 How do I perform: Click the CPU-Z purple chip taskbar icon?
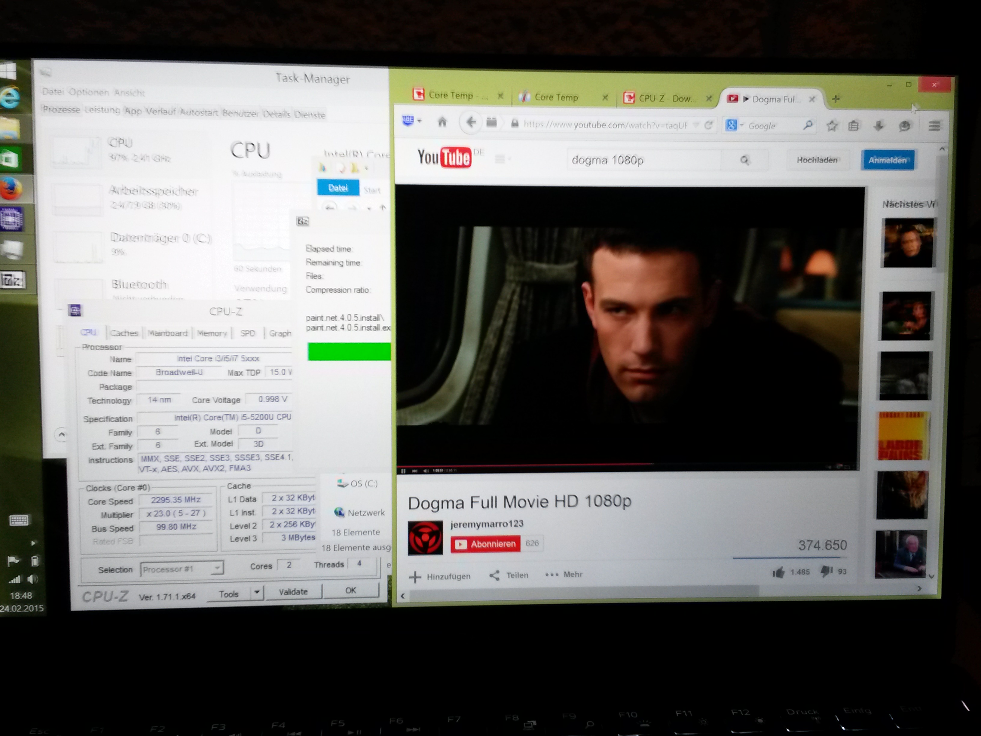pos(11,219)
